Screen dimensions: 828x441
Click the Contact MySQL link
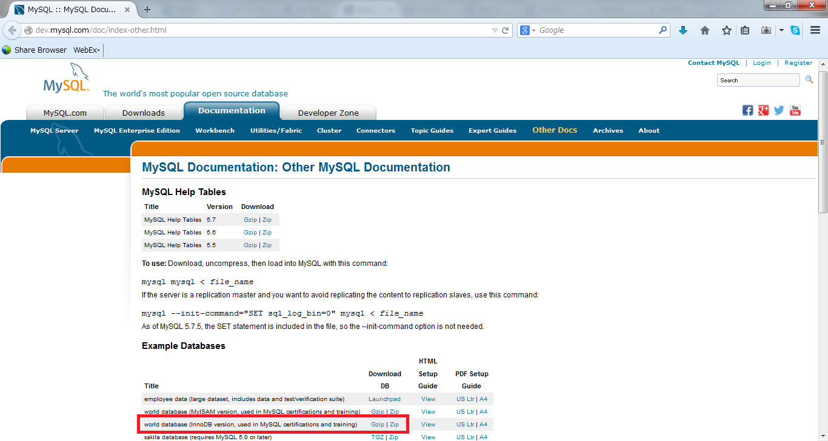(714, 62)
